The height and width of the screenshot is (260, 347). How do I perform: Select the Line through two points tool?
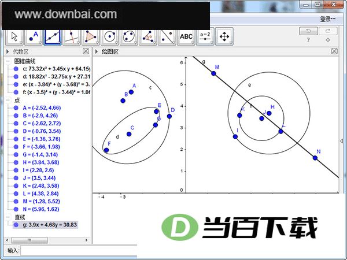click(x=53, y=36)
